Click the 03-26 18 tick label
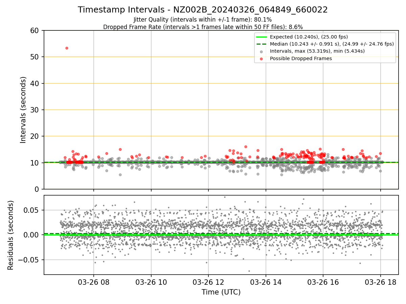Viewport: 406px width, 304px height. coord(380,282)
